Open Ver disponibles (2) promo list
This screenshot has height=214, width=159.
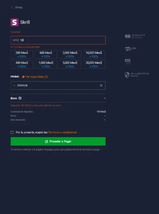(x=37, y=77)
